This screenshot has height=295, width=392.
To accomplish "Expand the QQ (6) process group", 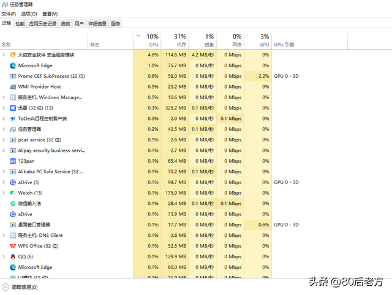I will [4, 256].
